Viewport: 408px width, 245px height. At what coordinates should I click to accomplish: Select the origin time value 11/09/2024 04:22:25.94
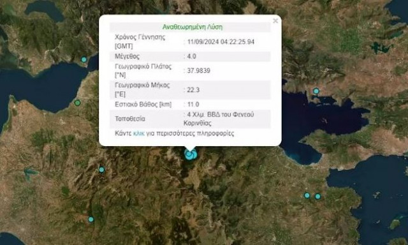[221, 42]
